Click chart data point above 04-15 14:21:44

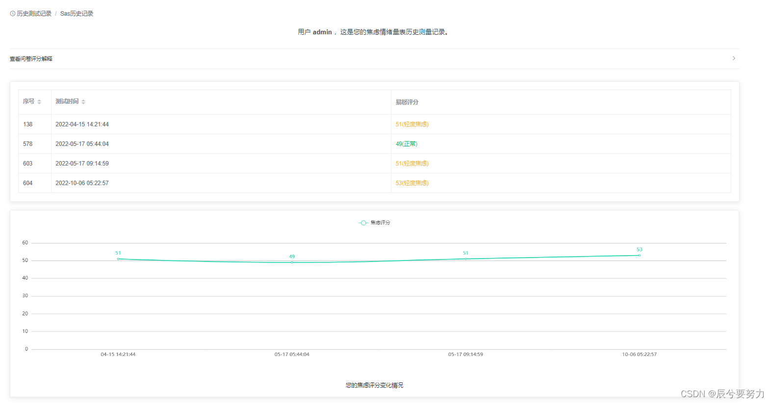[118, 259]
